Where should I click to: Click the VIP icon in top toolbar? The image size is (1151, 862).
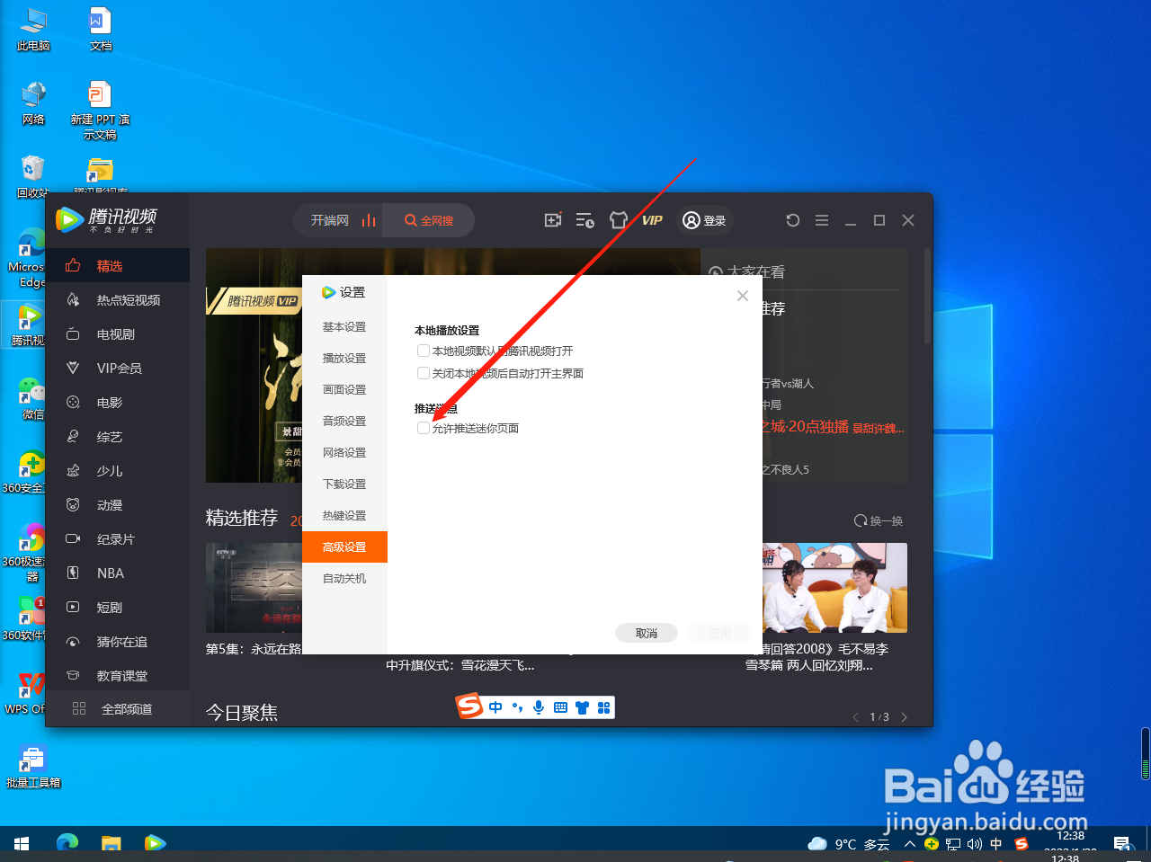(x=652, y=220)
